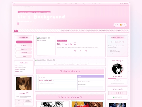Click the 'mood: Starving' status line
Screen dimensions: 142x107
coord(19,66)
